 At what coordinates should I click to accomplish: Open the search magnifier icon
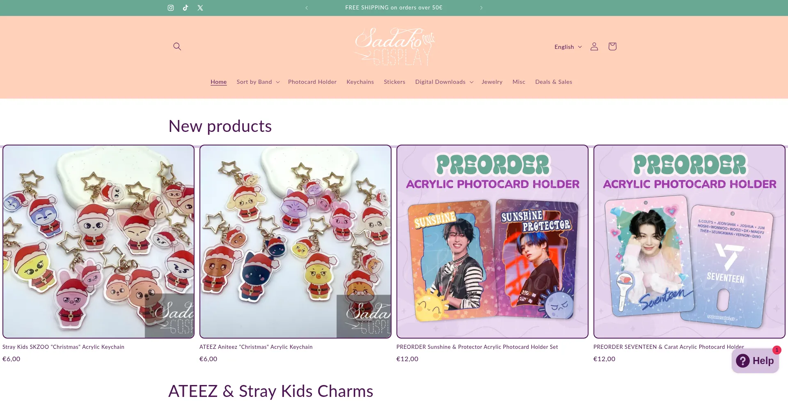point(177,46)
